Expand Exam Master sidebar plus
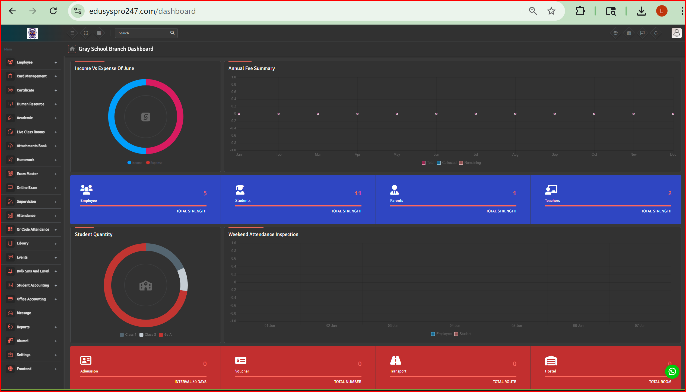Screen dimensions: 686x392 [56, 174]
